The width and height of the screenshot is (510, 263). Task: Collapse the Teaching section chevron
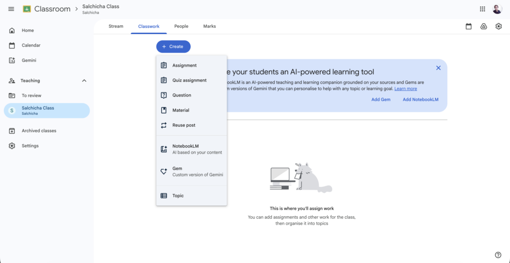pos(84,81)
